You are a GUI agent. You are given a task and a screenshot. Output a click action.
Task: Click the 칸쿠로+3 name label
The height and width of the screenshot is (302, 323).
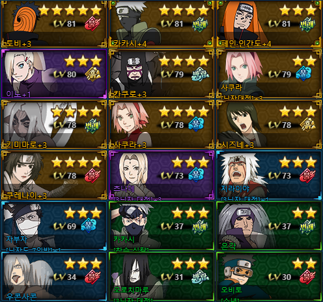coord(130,94)
